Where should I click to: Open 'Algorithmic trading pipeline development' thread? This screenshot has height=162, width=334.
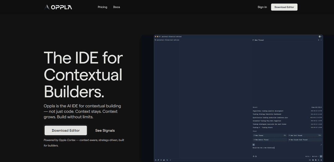[x=287, y=111]
